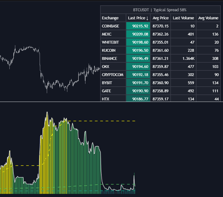Click the tallest peak of the spread histogram
Image resolution: width=223 pixels, height=197 pixels.
click(47, 113)
